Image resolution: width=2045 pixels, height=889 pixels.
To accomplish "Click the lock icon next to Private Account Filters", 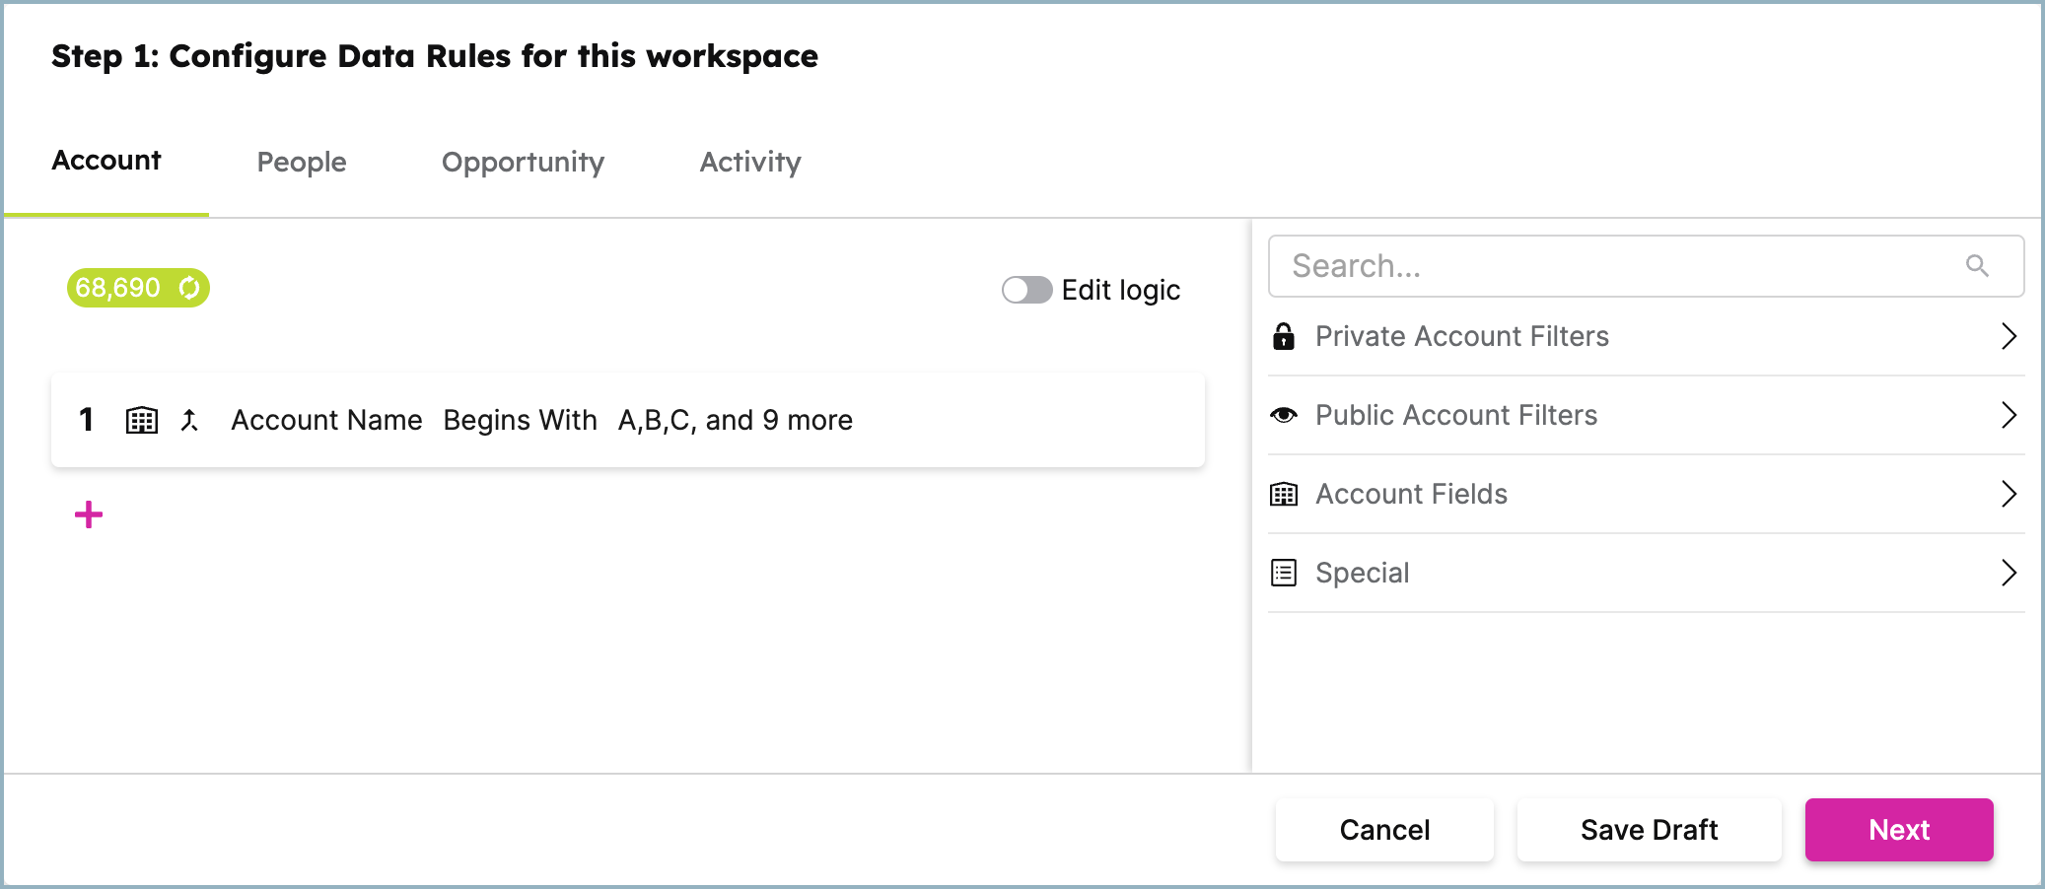I will tap(1283, 336).
